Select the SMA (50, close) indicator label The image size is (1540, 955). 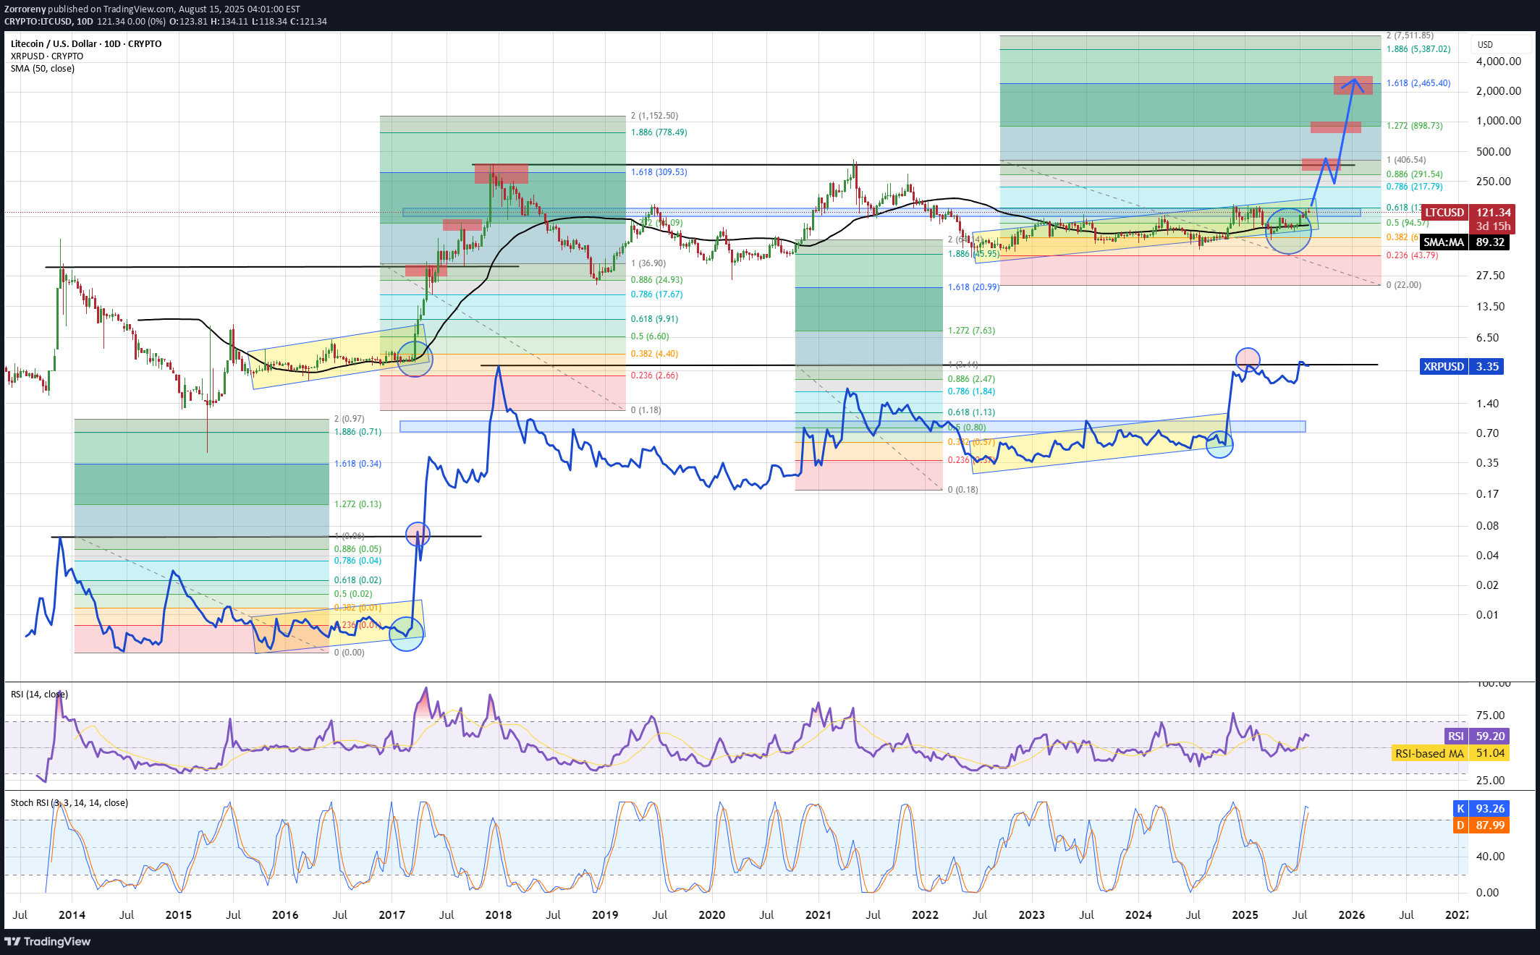[43, 69]
